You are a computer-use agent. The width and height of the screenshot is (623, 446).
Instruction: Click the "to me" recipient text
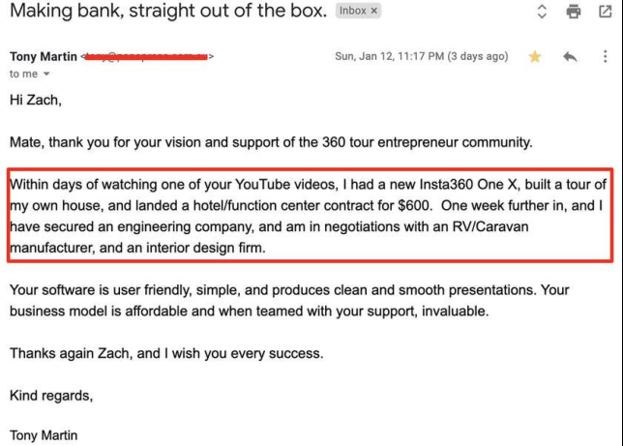click(23, 74)
